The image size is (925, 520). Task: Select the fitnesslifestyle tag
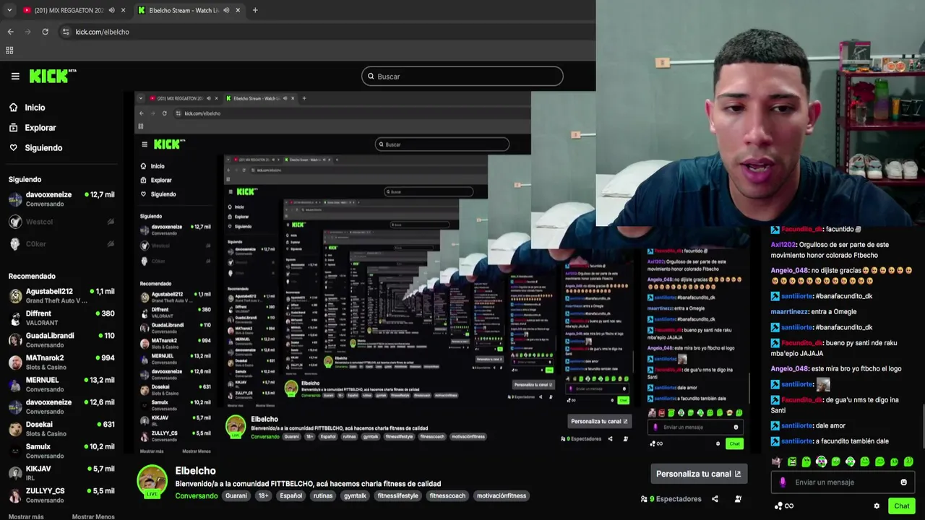click(x=397, y=496)
